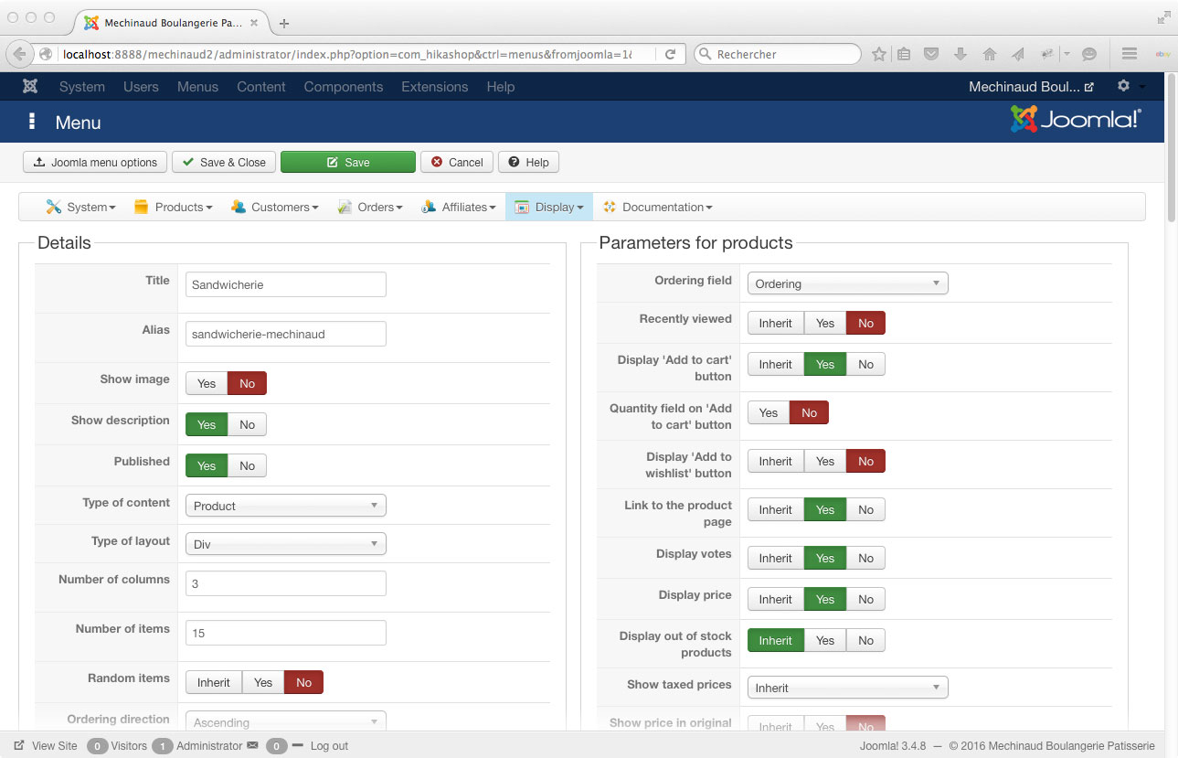
Task: Set Random items to Inherit
Action: point(214,682)
